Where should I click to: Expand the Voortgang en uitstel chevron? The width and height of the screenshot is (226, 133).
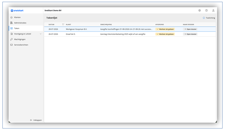pyautogui.click(x=40, y=34)
